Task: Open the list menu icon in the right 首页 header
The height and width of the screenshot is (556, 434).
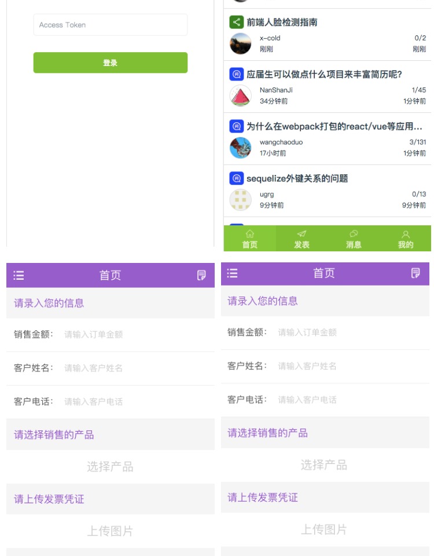Action: (233, 273)
